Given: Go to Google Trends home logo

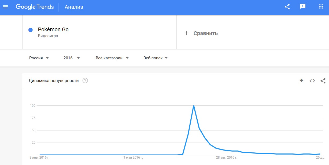Looking at the screenshot, I should pyautogui.click(x=35, y=7).
